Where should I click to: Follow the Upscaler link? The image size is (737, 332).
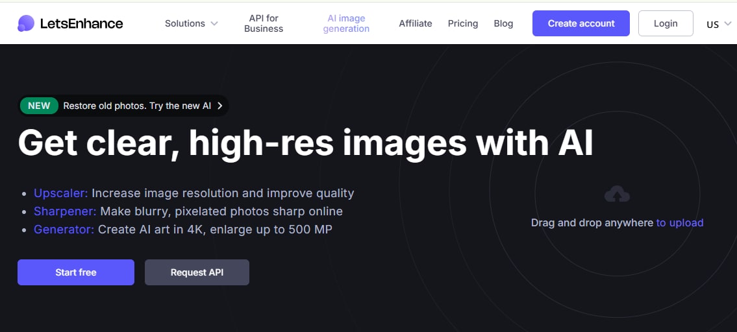(x=60, y=193)
